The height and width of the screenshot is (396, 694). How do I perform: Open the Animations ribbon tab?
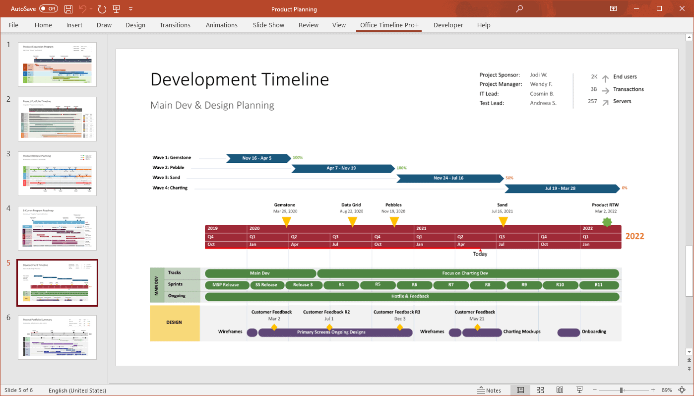click(221, 25)
